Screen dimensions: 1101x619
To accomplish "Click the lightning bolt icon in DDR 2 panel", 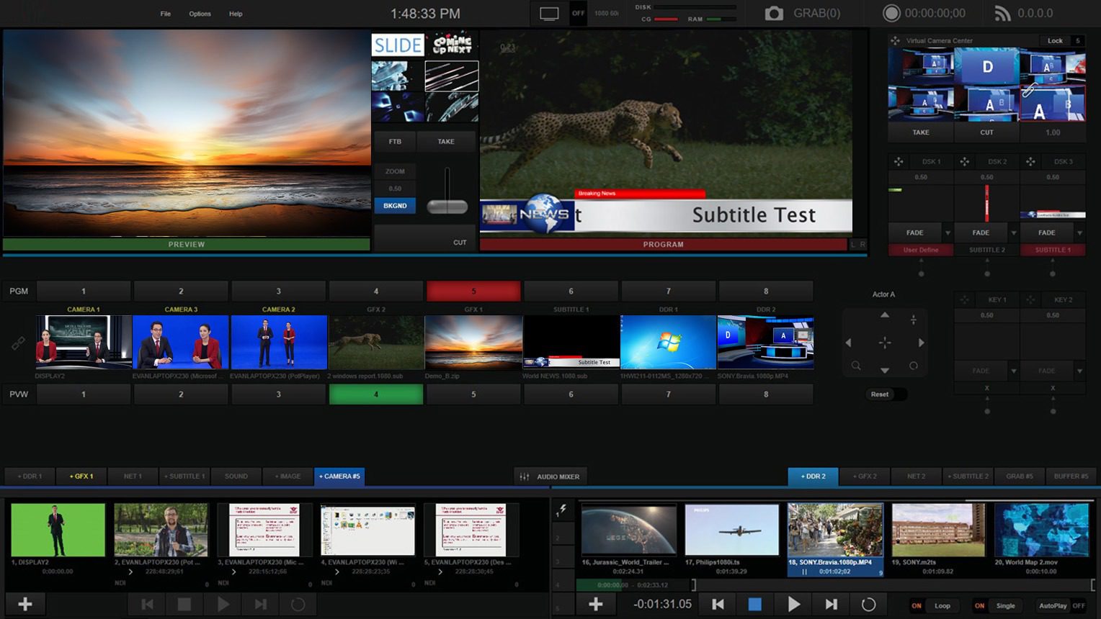I will pyautogui.click(x=563, y=509).
